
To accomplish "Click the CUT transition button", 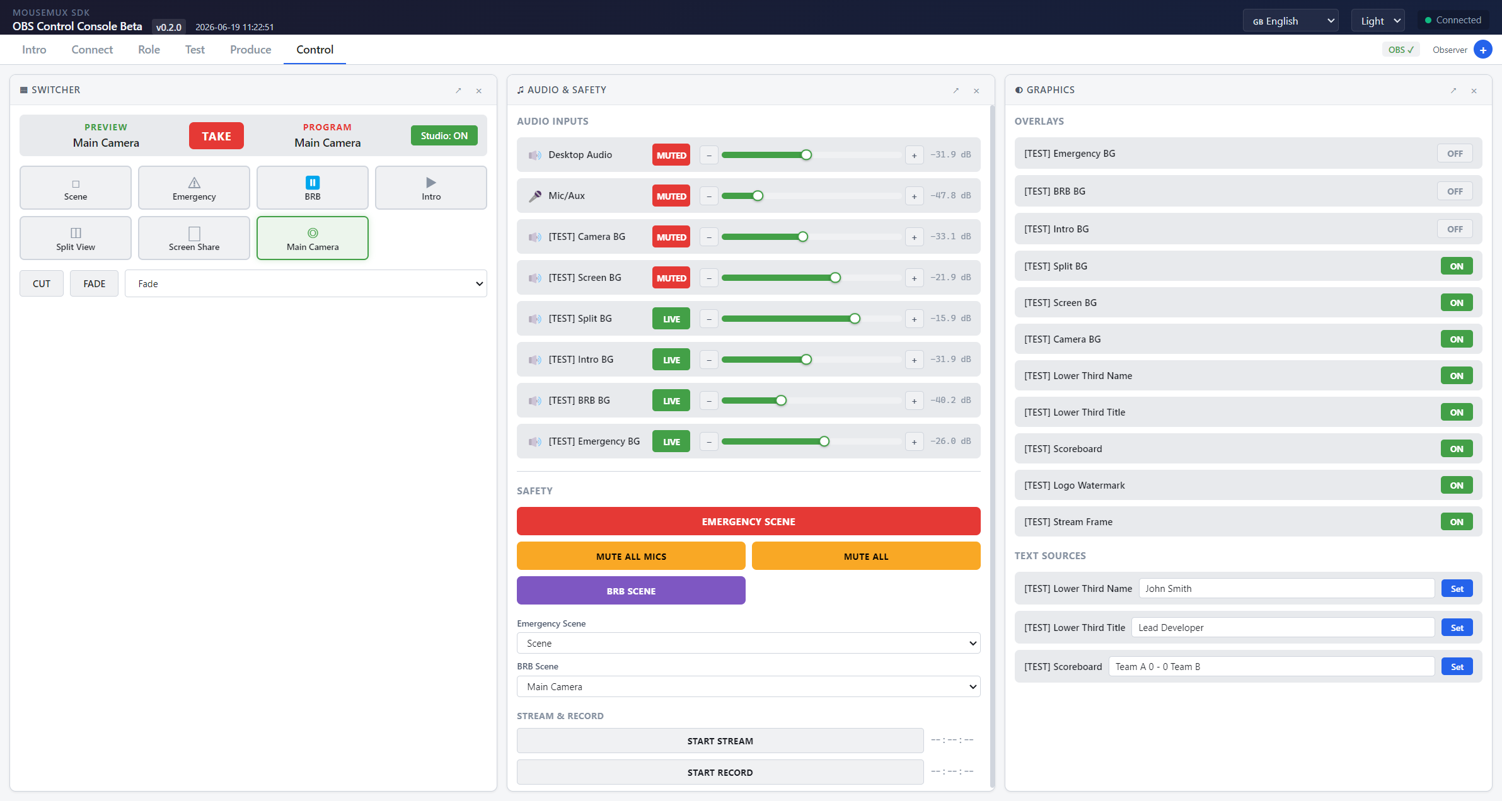I will (x=42, y=284).
